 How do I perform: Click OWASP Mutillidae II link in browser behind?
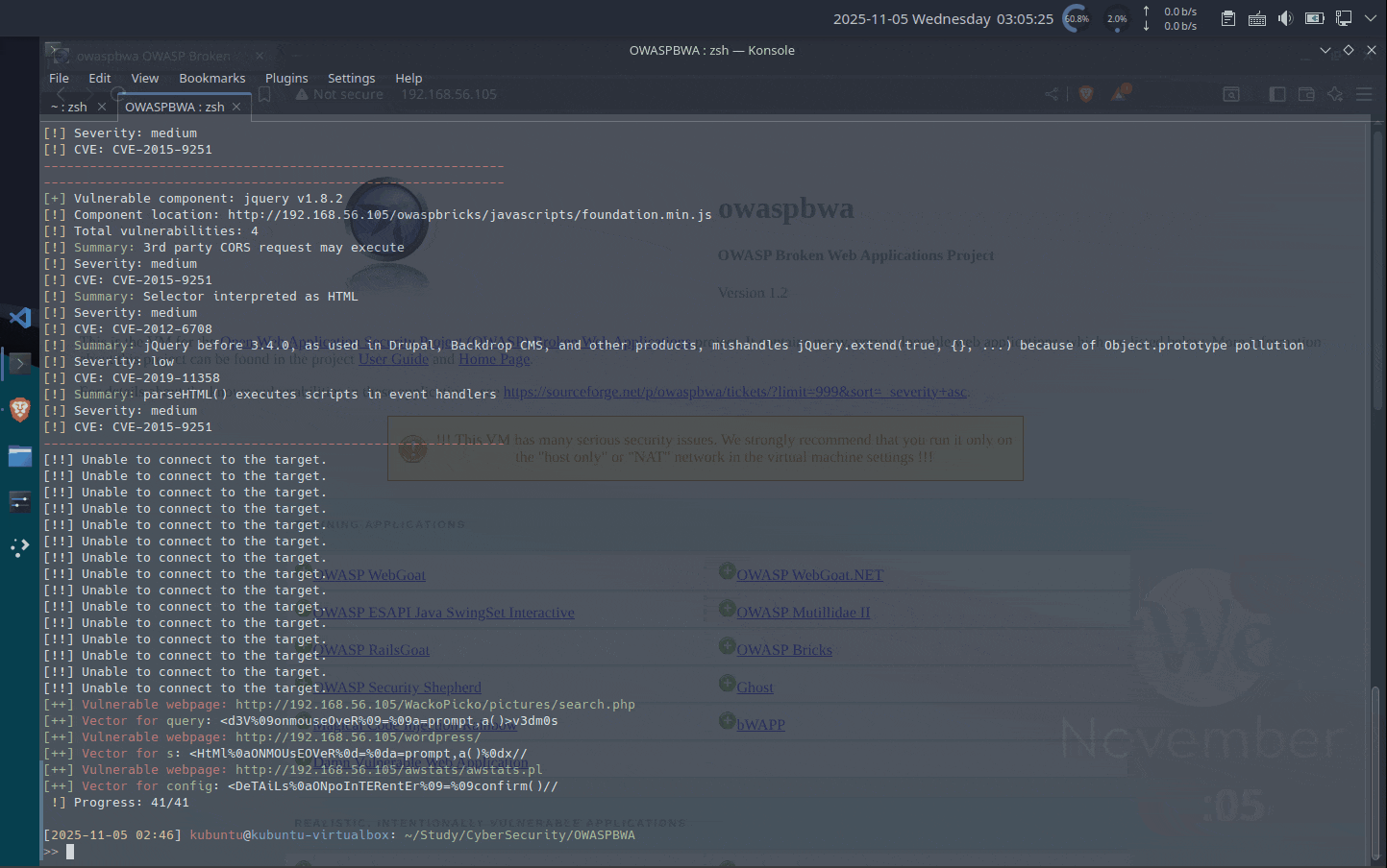coord(804,613)
